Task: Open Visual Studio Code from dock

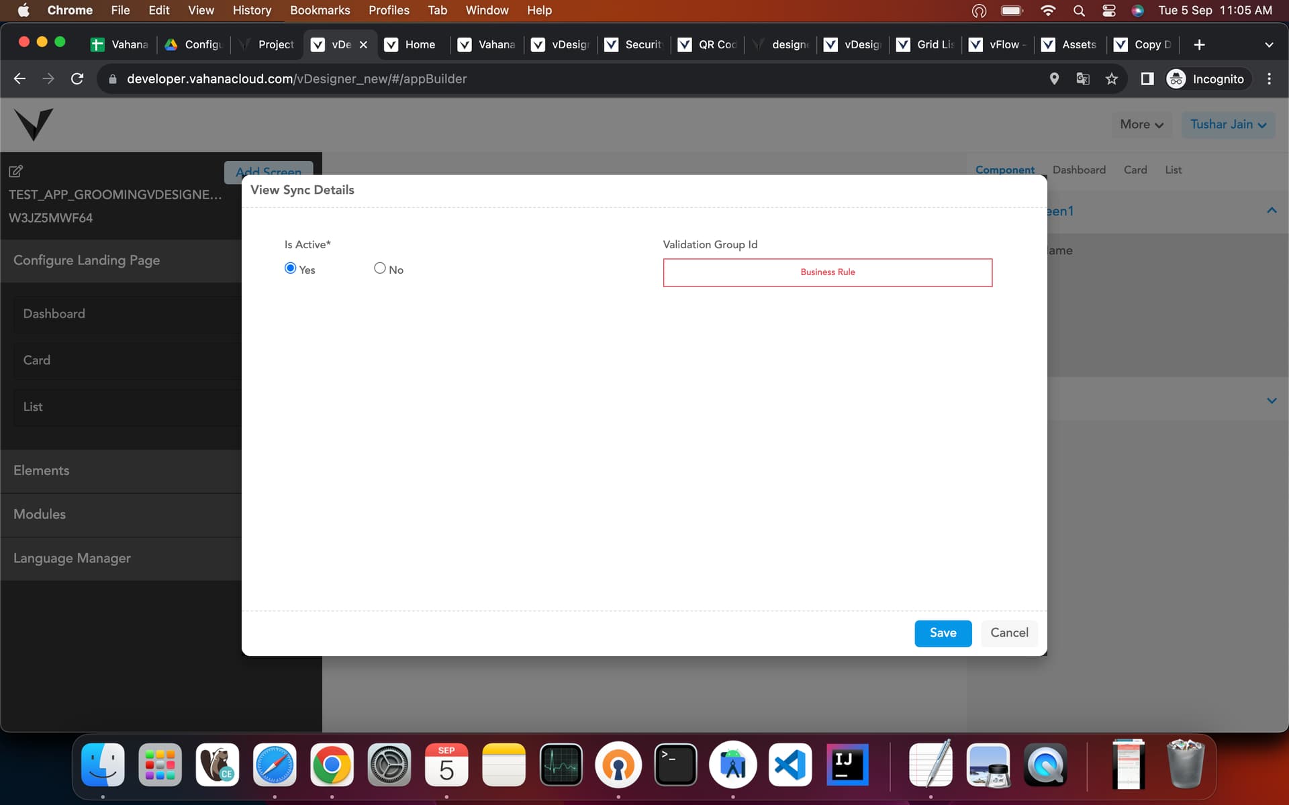Action: pyautogui.click(x=790, y=765)
